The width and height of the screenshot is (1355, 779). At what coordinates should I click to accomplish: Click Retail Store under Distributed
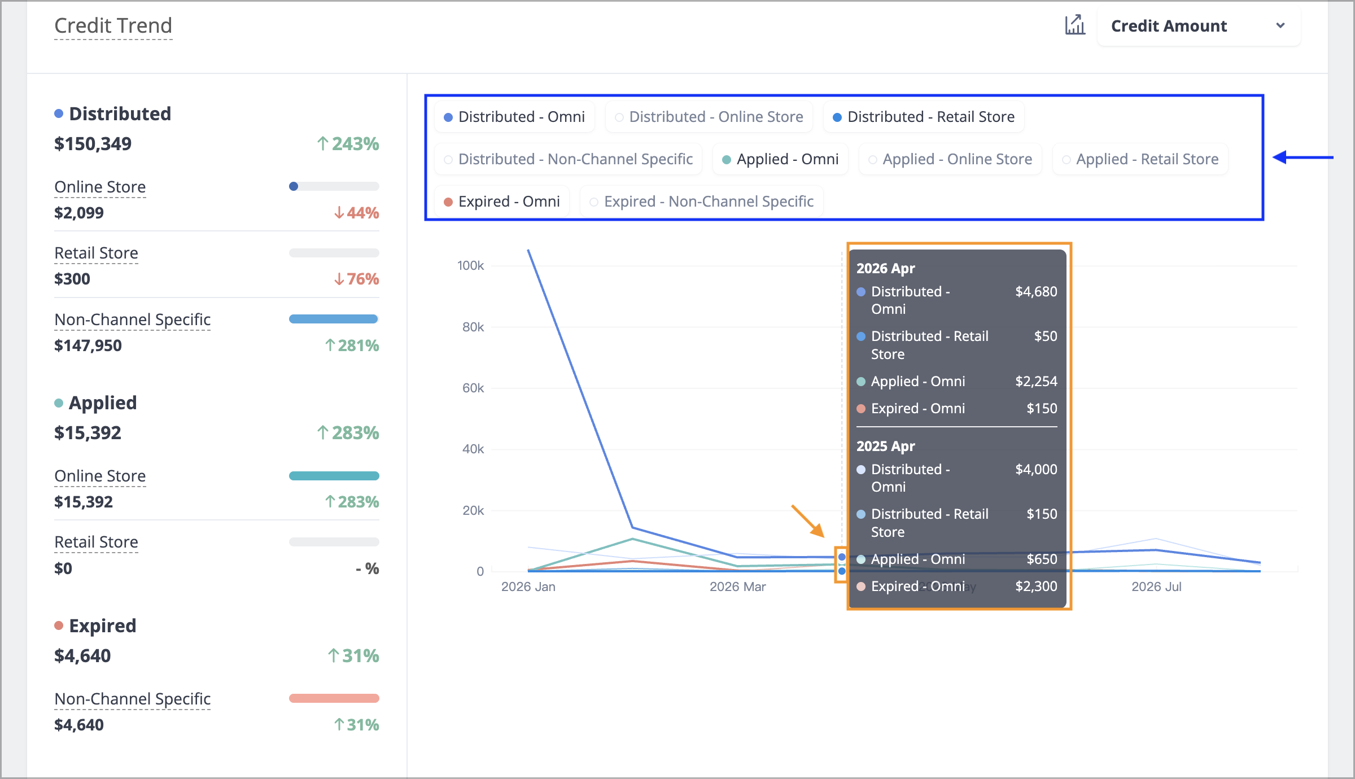click(96, 253)
